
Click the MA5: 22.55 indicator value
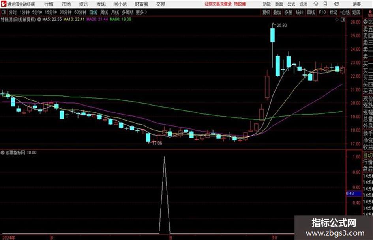tap(52, 19)
